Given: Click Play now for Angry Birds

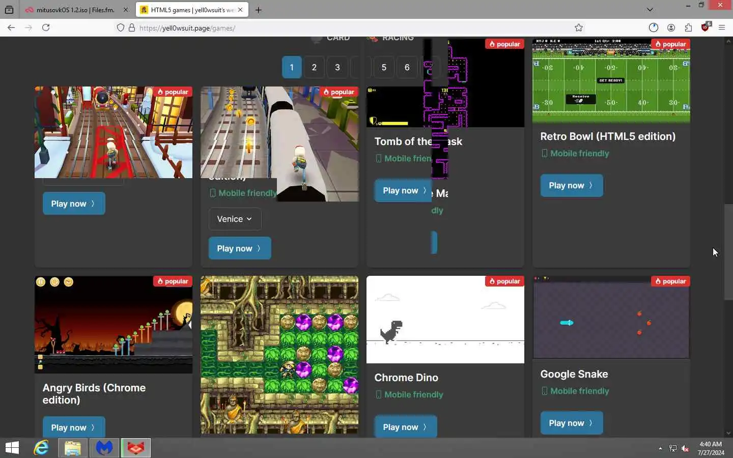Looking at the screenshot, I should point(74,427).
